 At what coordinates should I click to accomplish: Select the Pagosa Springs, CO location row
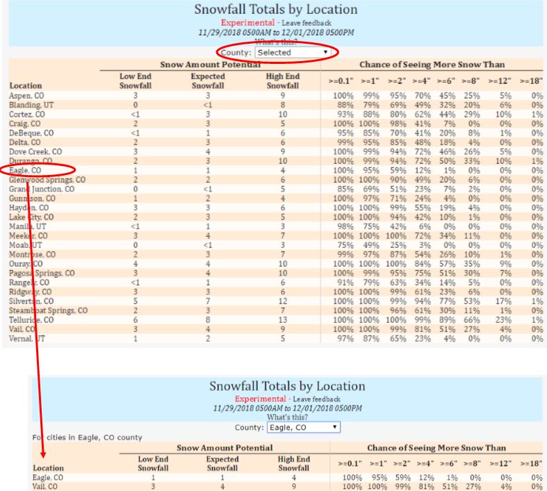point(276,273)
